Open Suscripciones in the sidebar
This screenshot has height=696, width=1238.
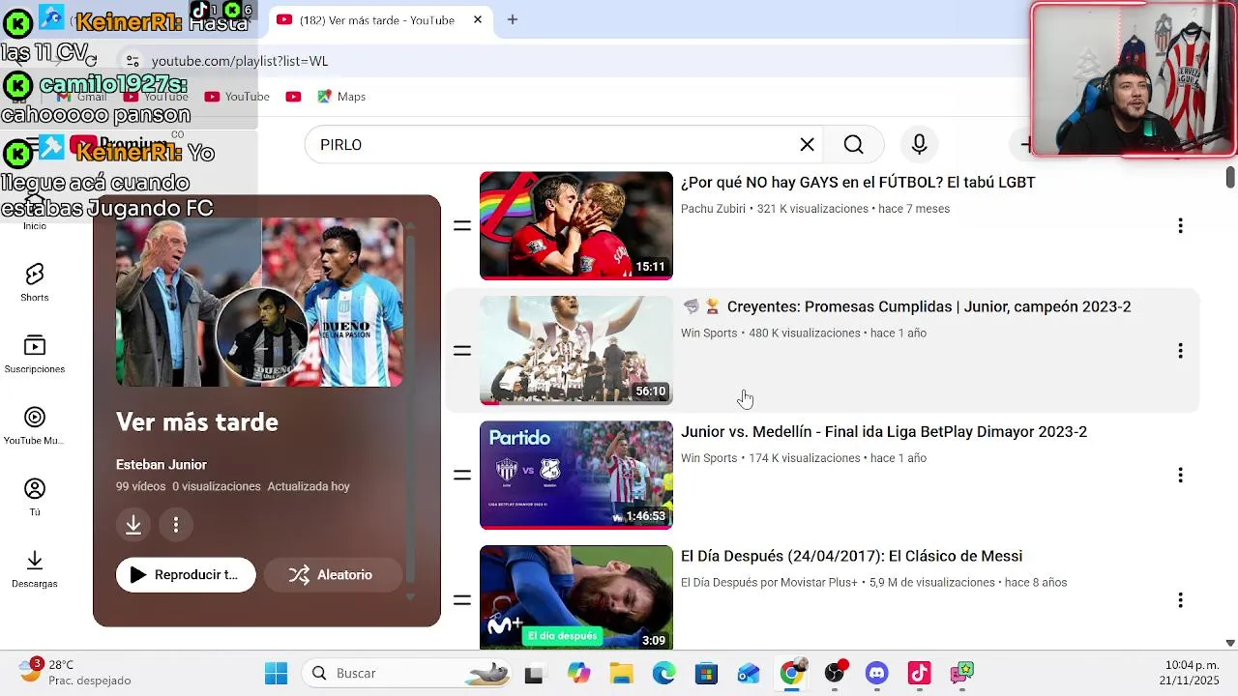pyautogui.click(x=35, y=354)
